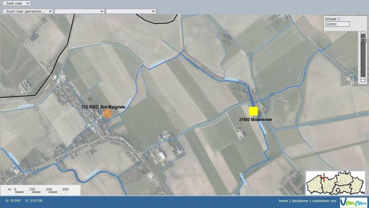Click the VMM logo

coord(353,202)
